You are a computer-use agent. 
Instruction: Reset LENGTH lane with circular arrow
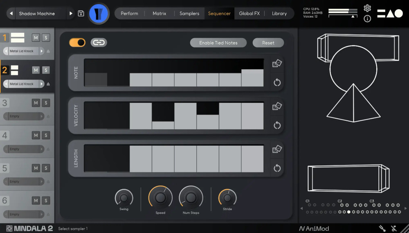277,168
